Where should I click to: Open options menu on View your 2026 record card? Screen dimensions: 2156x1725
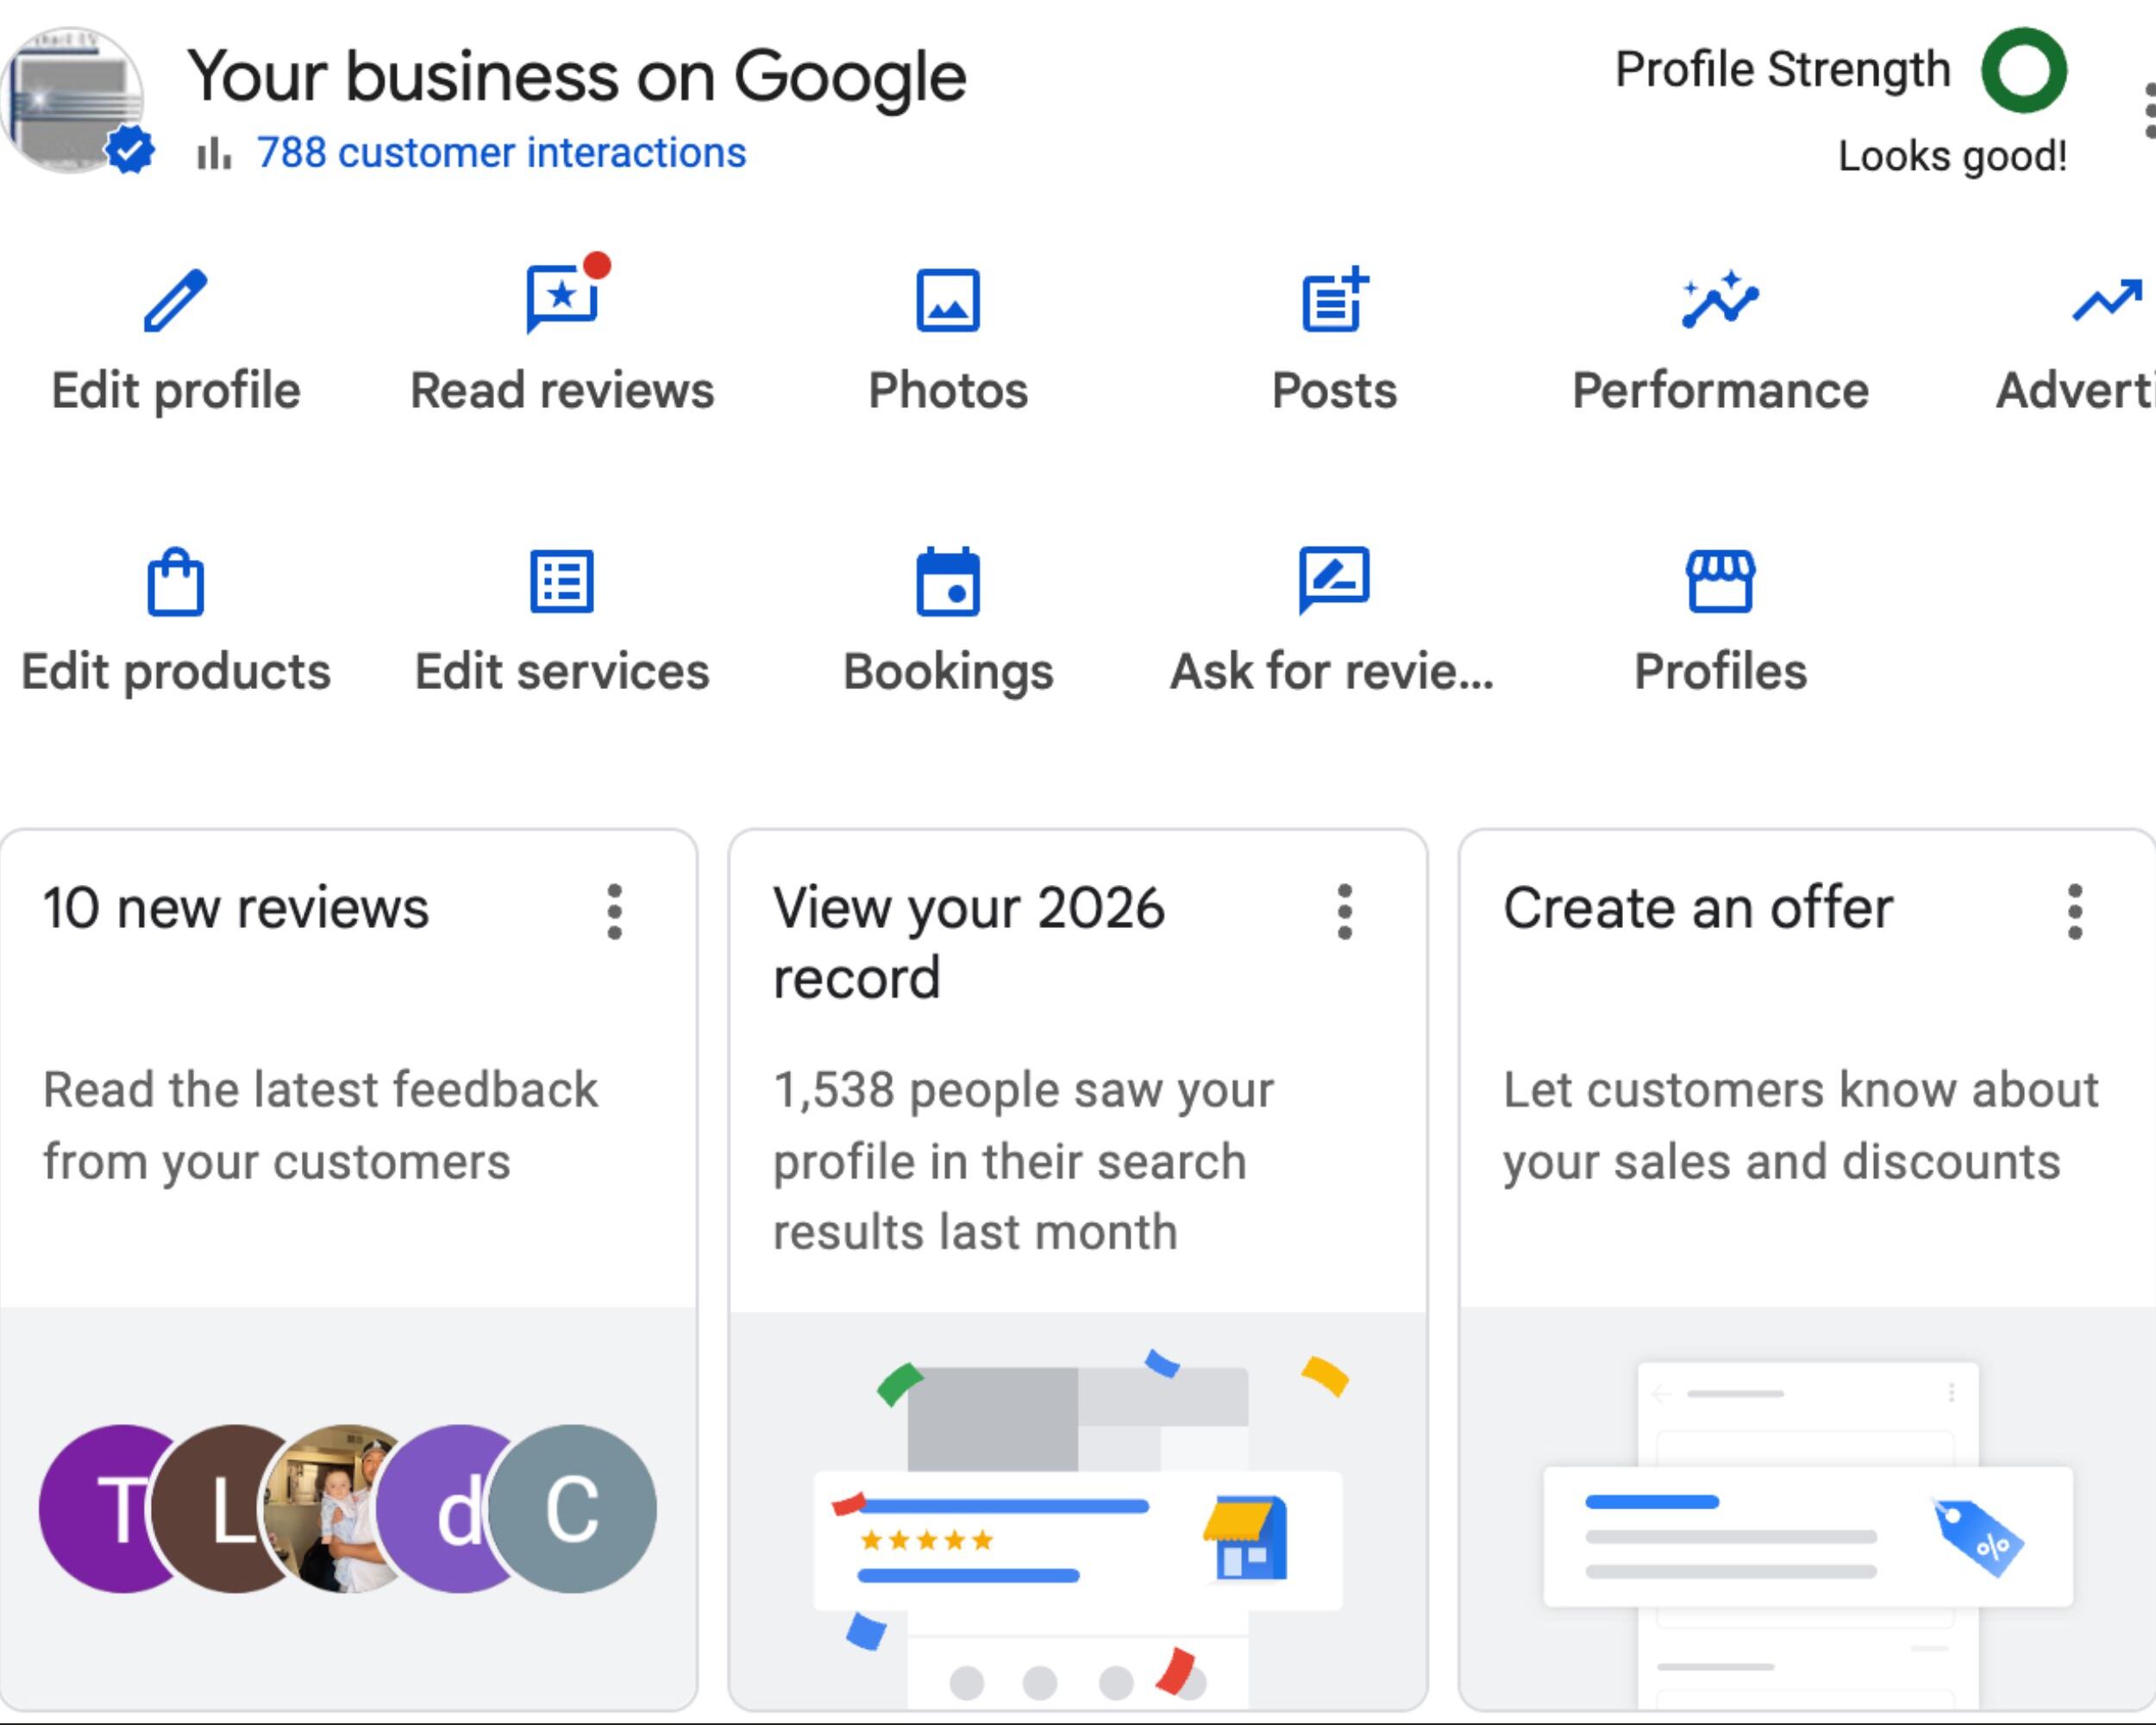[x=1345, y=911]
